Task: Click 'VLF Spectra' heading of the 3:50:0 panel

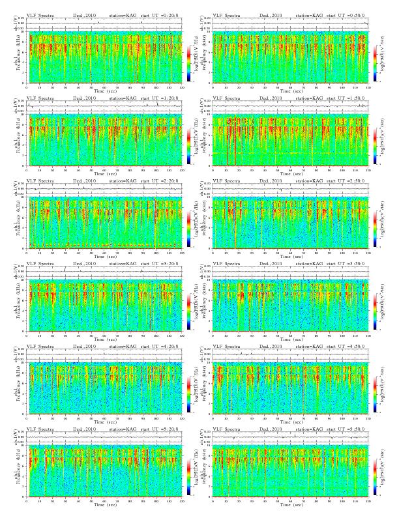Action: point(226,264)
